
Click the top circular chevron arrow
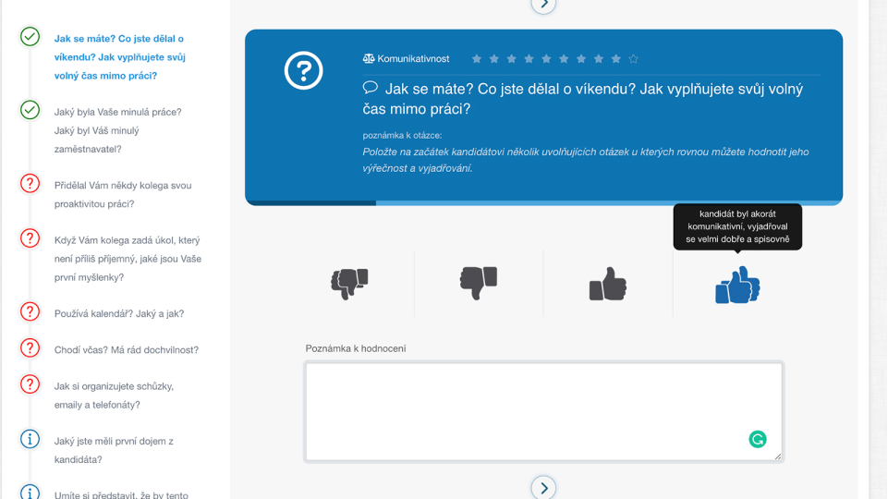[x=543, y=5]
